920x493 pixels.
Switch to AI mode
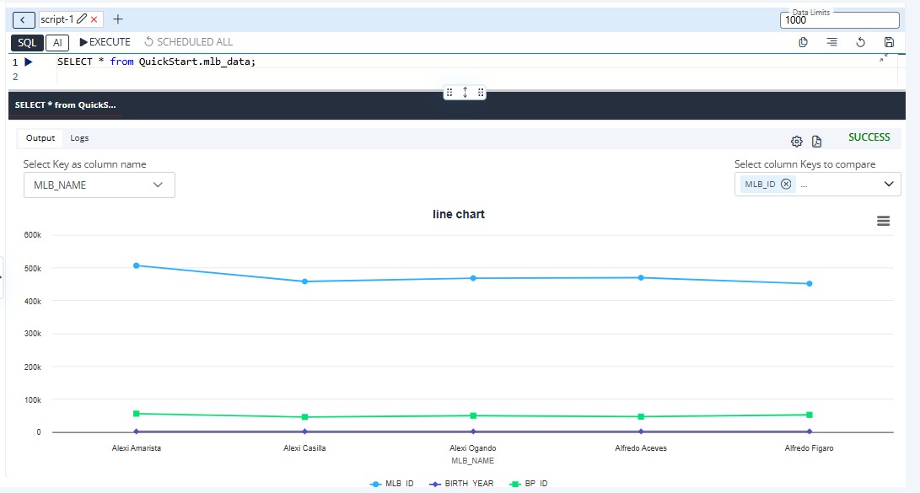click(57, 42)
